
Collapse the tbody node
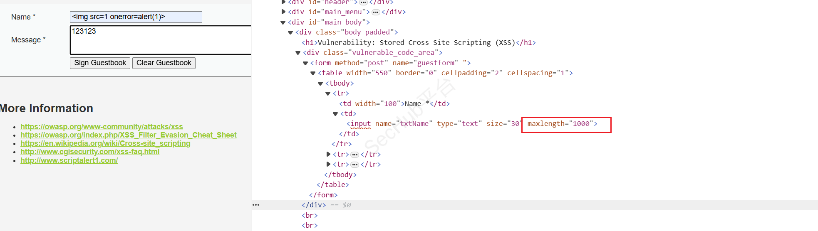pyautogui.click(x=320, y=84)
